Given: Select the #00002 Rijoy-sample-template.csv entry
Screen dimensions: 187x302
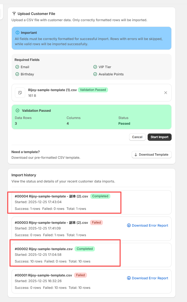Looking at the screenshot, I should (44, 249).
